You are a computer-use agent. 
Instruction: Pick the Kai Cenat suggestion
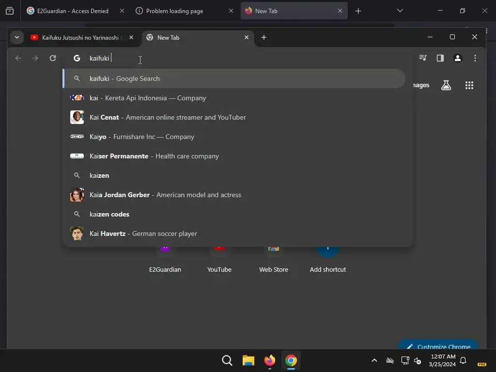point(234,117)
